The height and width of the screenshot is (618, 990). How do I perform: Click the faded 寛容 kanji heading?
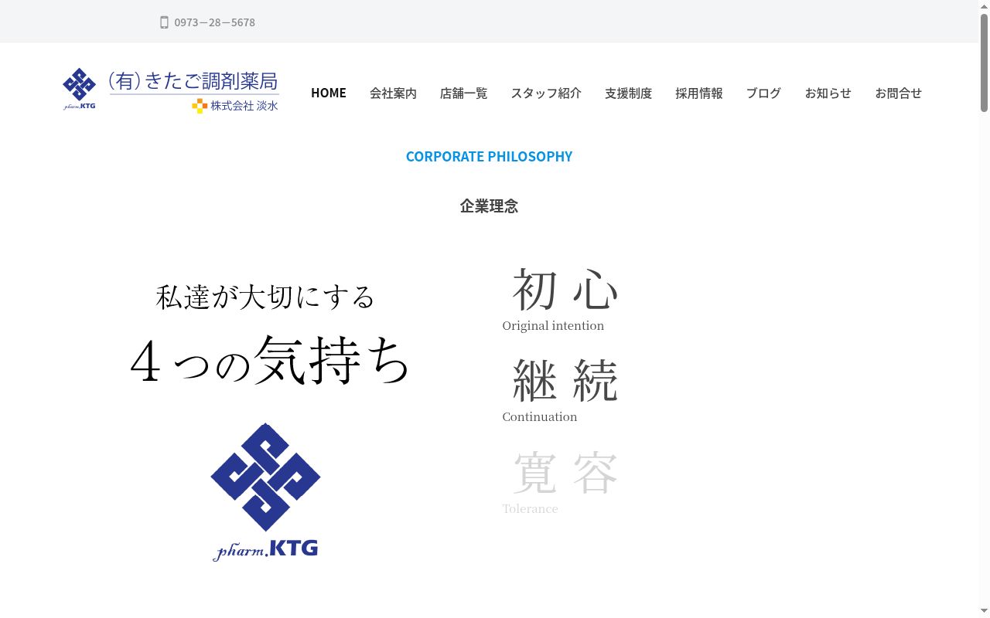[x=565, y=472]
